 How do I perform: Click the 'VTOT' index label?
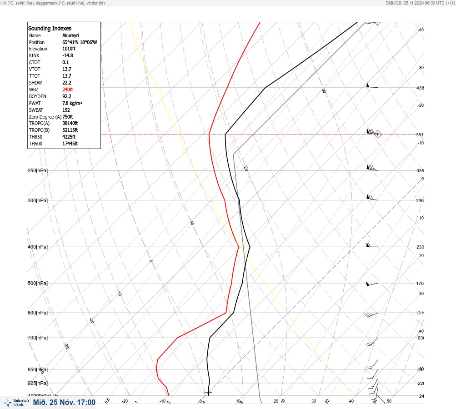coord(35,69)
